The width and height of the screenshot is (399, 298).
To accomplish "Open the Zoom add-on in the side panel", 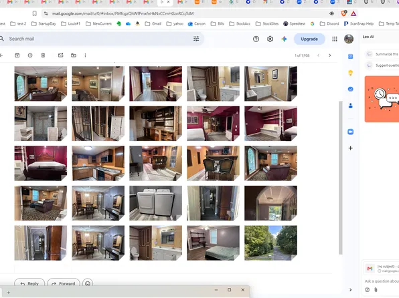I will 350,132.
